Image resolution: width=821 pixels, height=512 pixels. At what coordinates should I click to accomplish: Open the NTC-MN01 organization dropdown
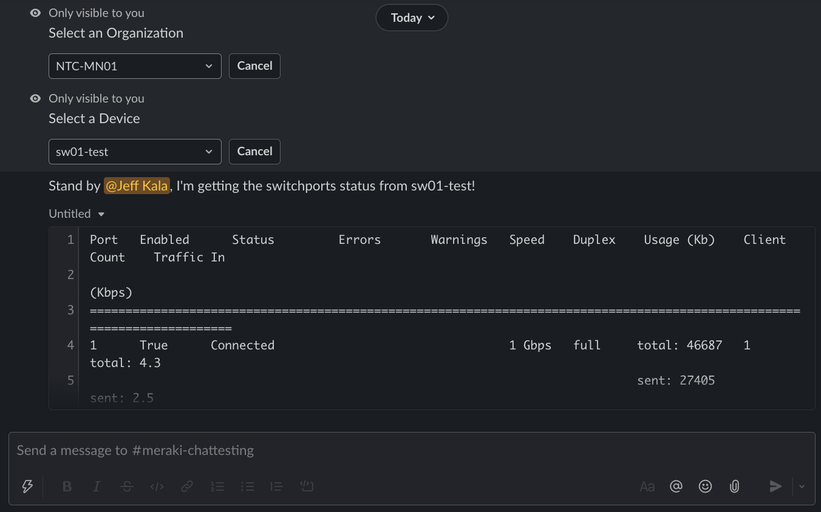click(135, 66)
